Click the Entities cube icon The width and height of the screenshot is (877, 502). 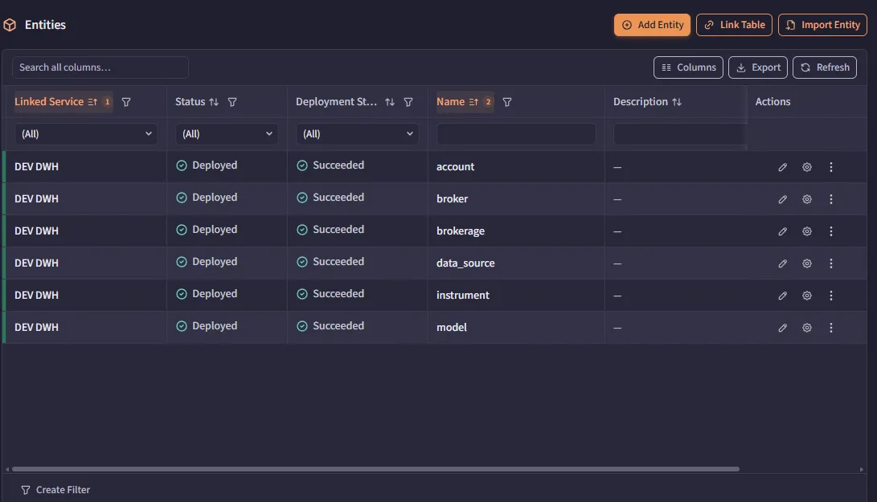[10, 25]
